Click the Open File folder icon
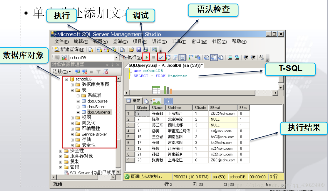The height and width of the screenshot is (191, 328). tap(131, 50)
